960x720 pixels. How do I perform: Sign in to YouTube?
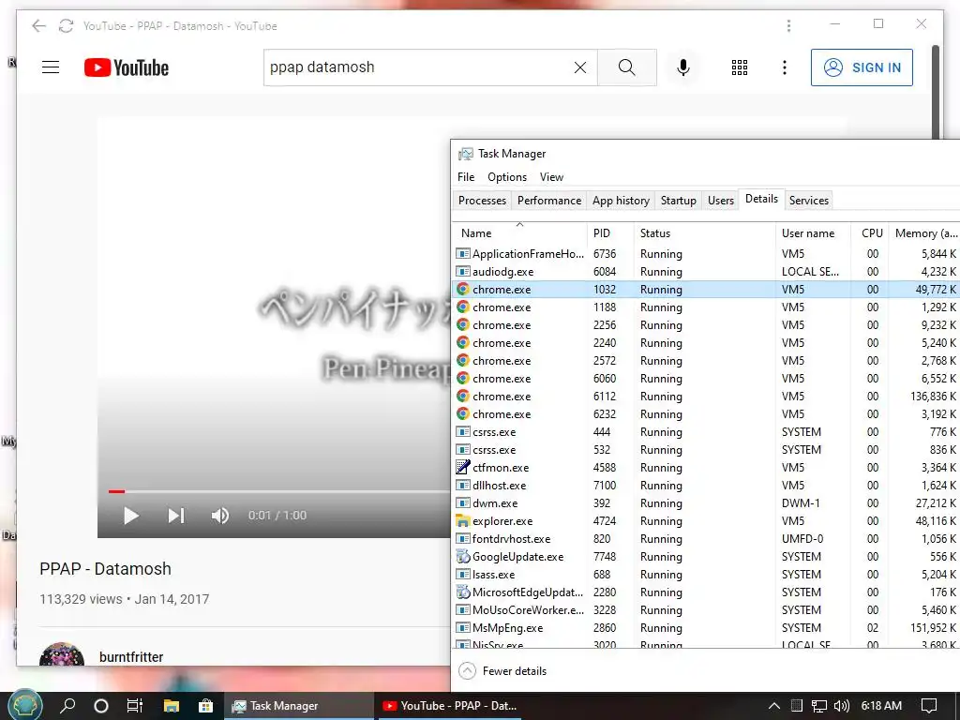pyautogui.click(x=862, y=67)
